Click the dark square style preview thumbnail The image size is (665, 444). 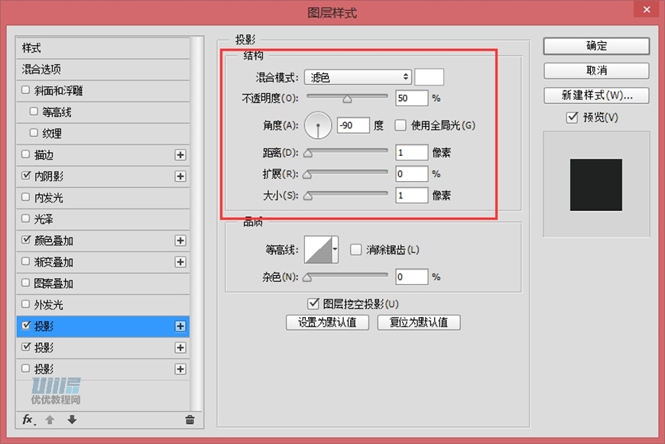(x=596, y=185)
